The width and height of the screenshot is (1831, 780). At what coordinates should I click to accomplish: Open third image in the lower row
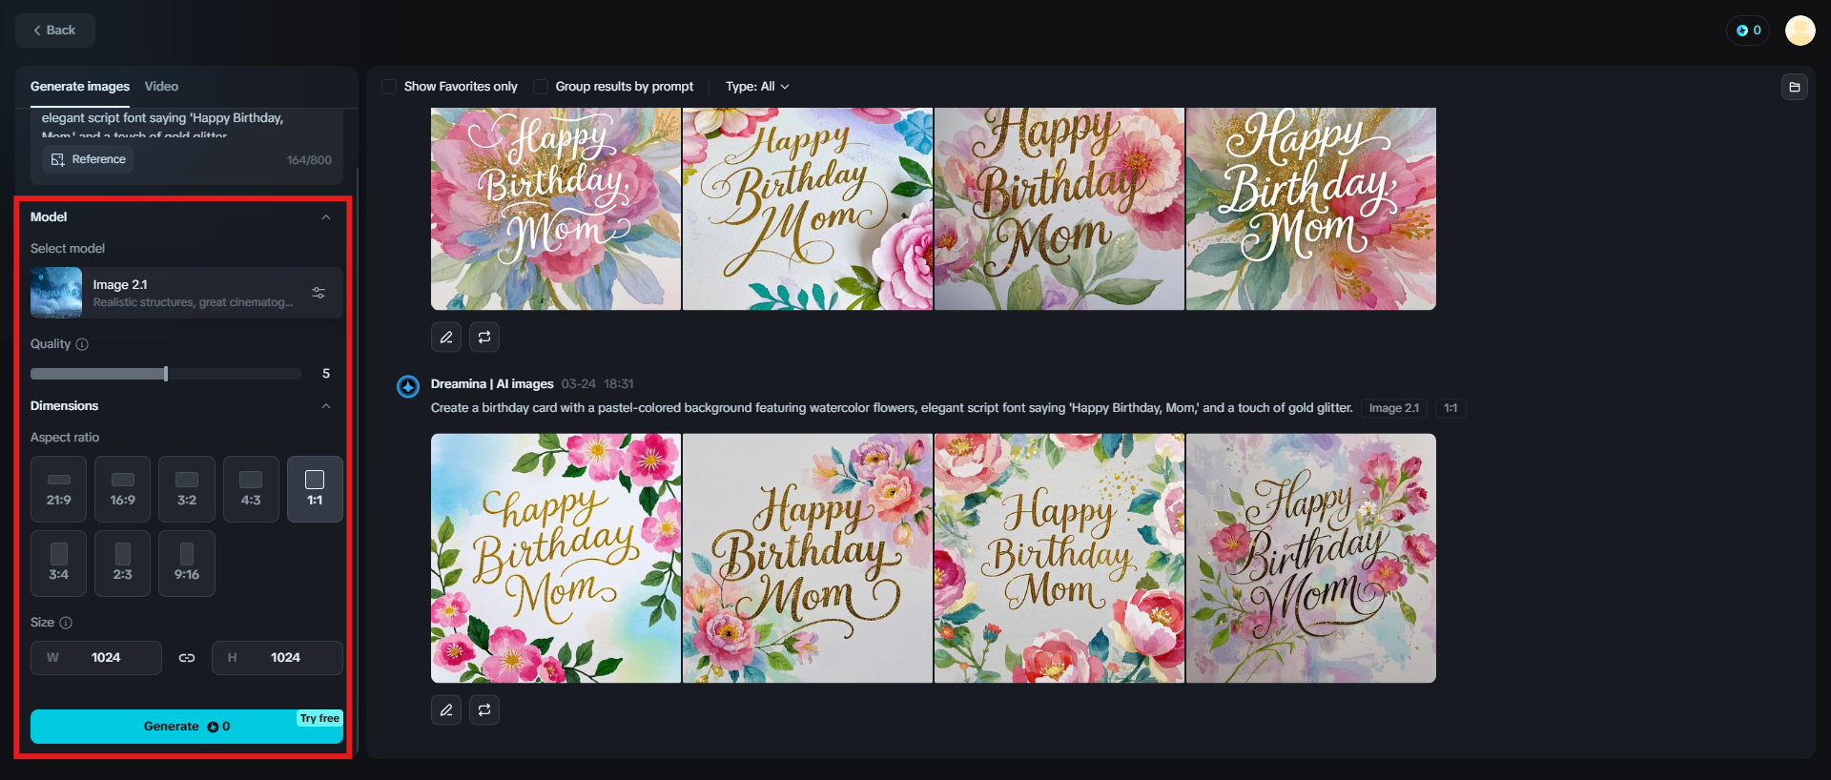coord(1060,558)
